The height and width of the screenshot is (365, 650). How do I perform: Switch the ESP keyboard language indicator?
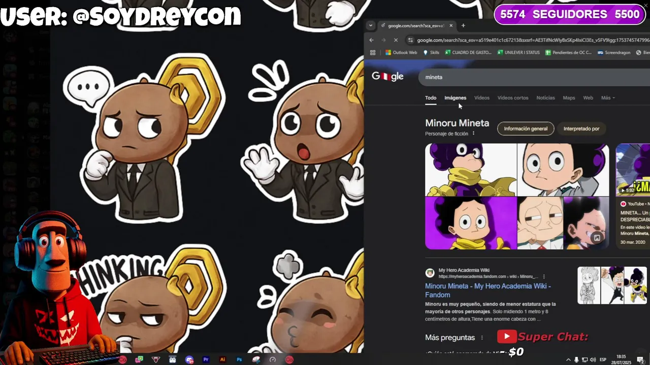[603, 359]
